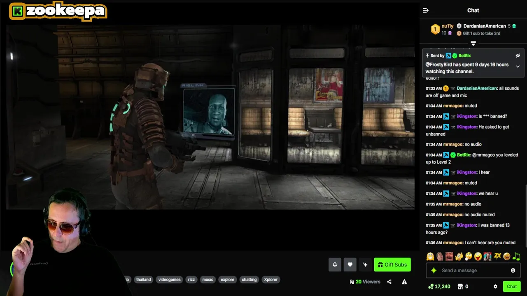
Task: Click the chat scrollbar thumb
Action: [525, 217]
